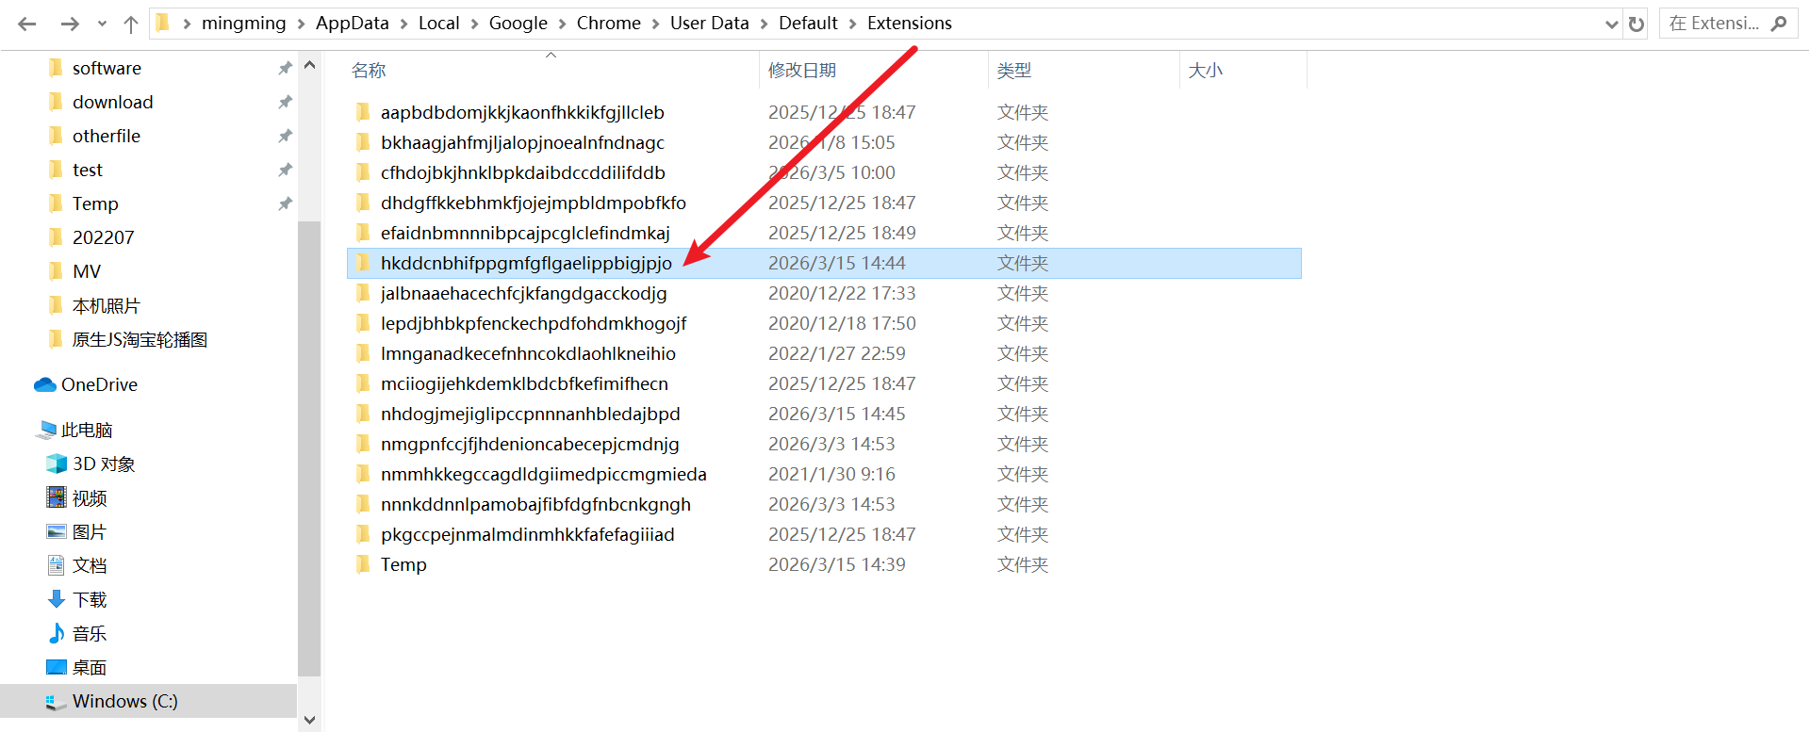Click navigation pane scroll down arrow

click(309, 720)
